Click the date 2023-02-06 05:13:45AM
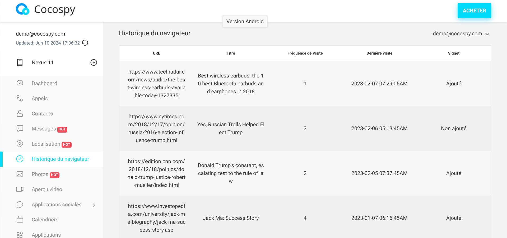This screenshot has height=238, width=507. pos(379,128)
